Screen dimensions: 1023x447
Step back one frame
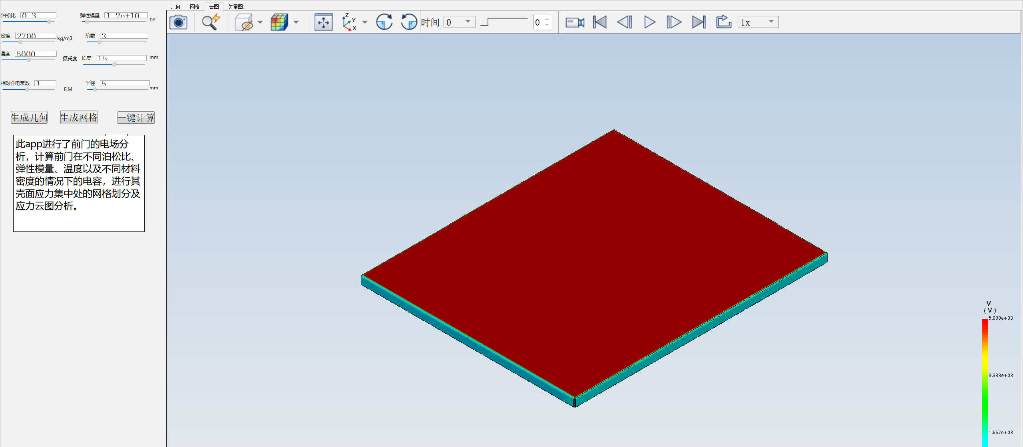tap(625, 22)
